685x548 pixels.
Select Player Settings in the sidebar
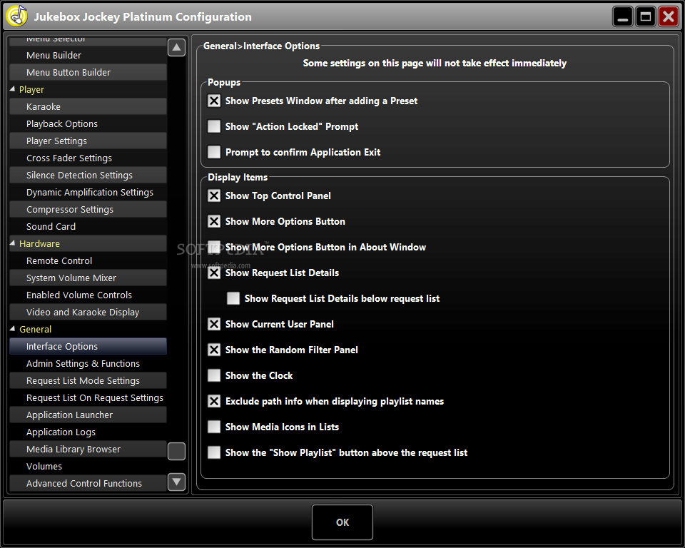(x=88, y=141)
